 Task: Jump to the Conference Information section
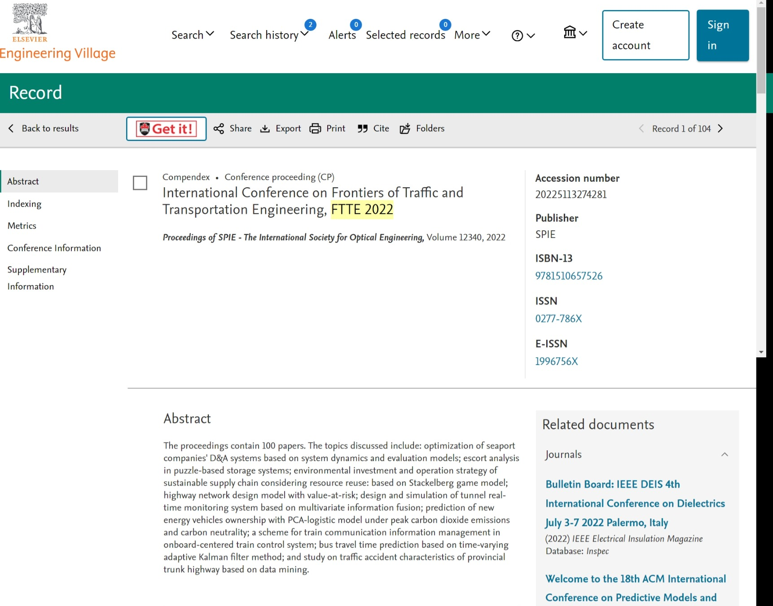pos(54,248)
